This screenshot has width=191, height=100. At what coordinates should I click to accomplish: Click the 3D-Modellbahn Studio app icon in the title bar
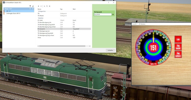pos(4,3)
